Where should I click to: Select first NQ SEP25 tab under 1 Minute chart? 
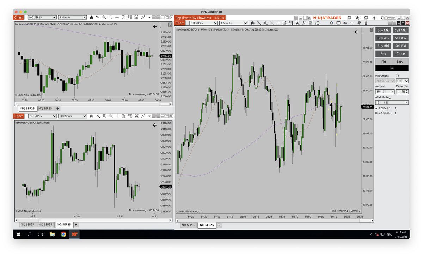tap(188, 225)
